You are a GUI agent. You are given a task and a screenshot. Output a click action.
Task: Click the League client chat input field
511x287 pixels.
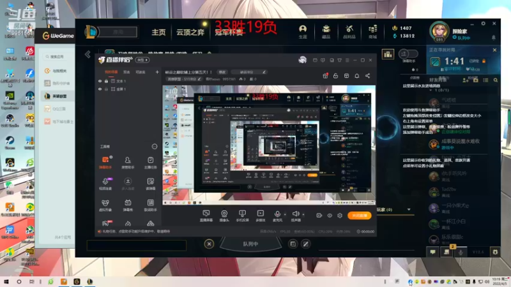pyautogui.click(x=137, y=245)
